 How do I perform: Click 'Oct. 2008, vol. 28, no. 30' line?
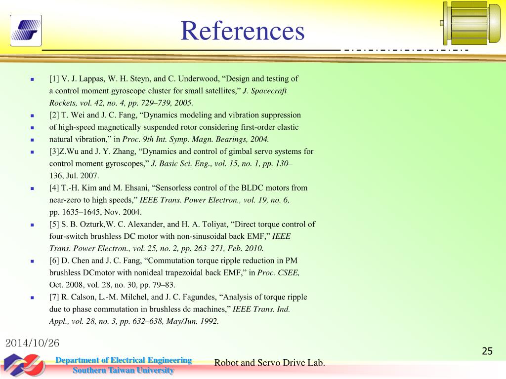pyautogui.click(x=112, y=285)
